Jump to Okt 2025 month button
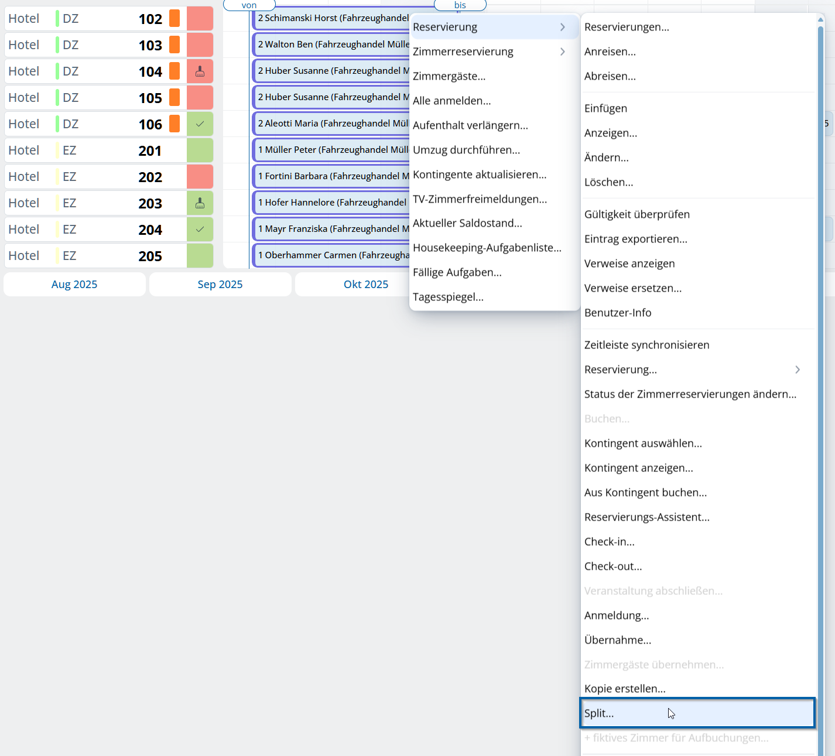Viewport: 835px width, 756px height. click(x=365, y=285)
